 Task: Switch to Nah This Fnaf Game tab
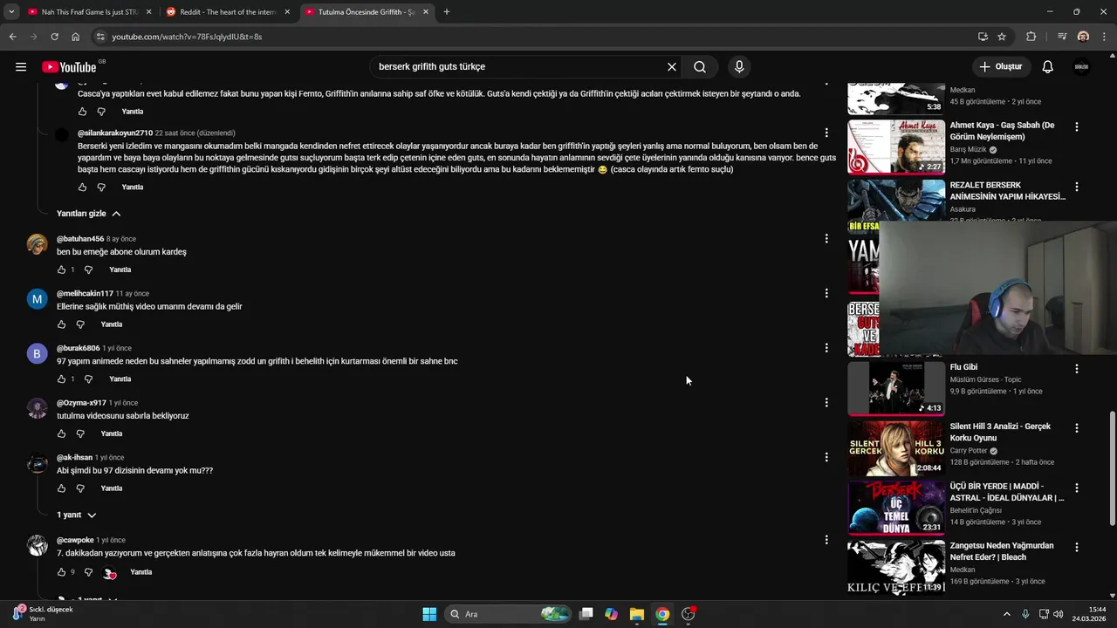pos(90,12)
